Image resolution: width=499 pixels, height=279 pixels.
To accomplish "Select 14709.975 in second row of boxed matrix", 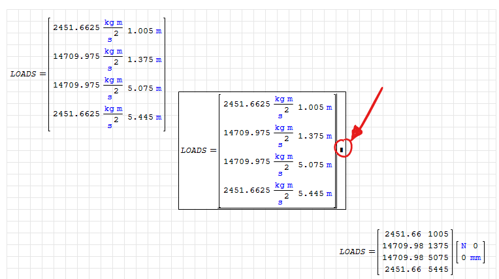I will pos(247,133).
